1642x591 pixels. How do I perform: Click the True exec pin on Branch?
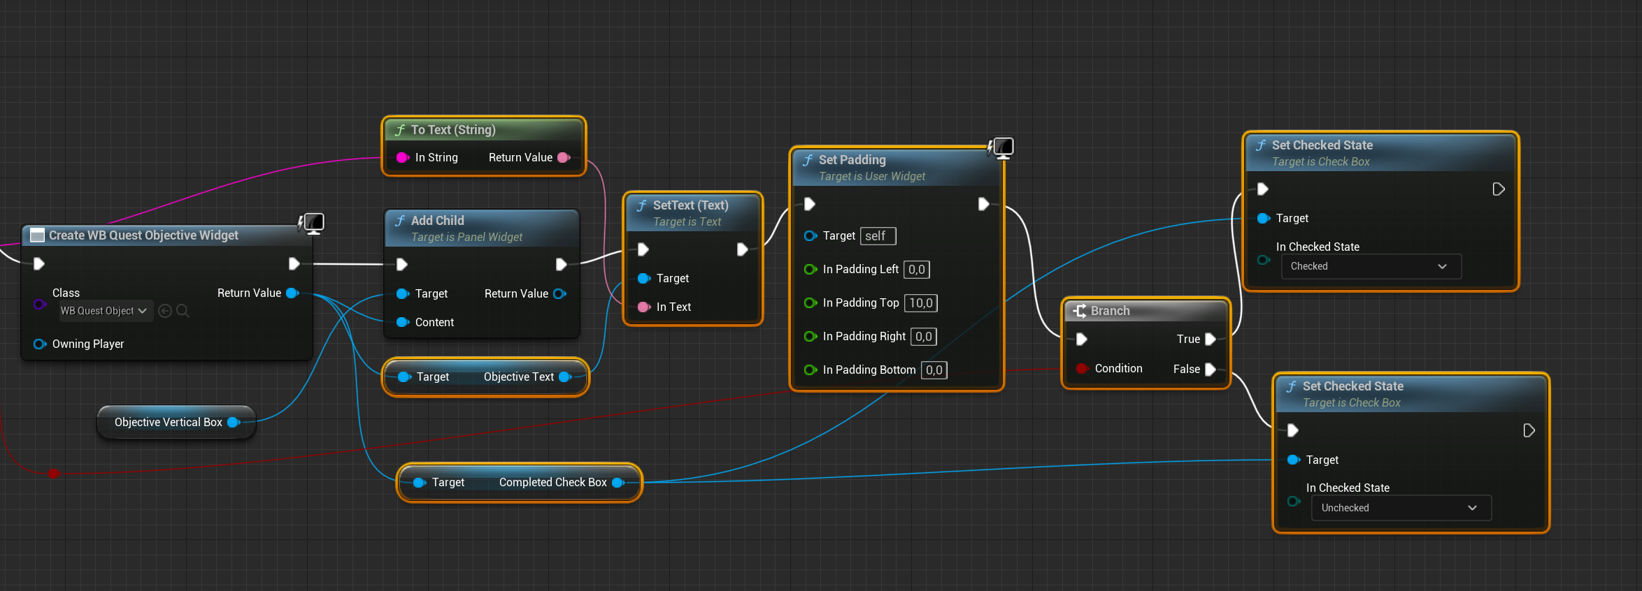[1211, 340]
